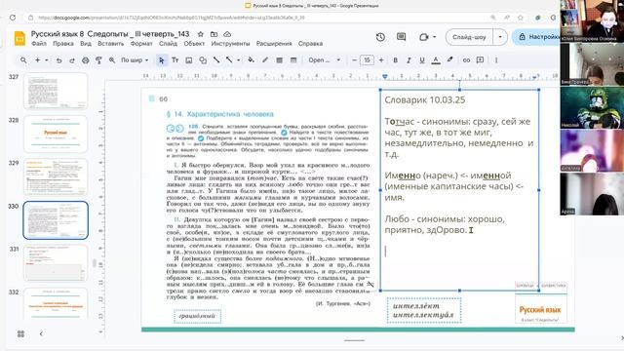Open the Google Slides home icon
This screenshot has width=624, height=351.
pos(19,39)
